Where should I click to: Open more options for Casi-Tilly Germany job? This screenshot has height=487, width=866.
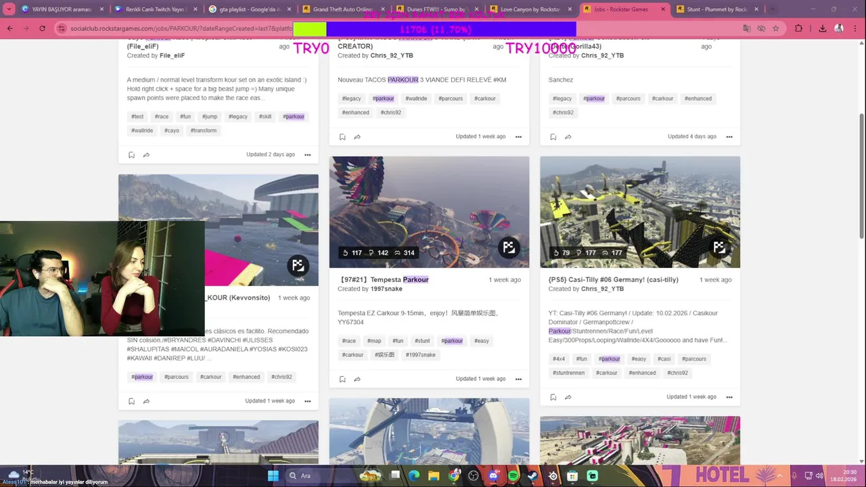729,397
